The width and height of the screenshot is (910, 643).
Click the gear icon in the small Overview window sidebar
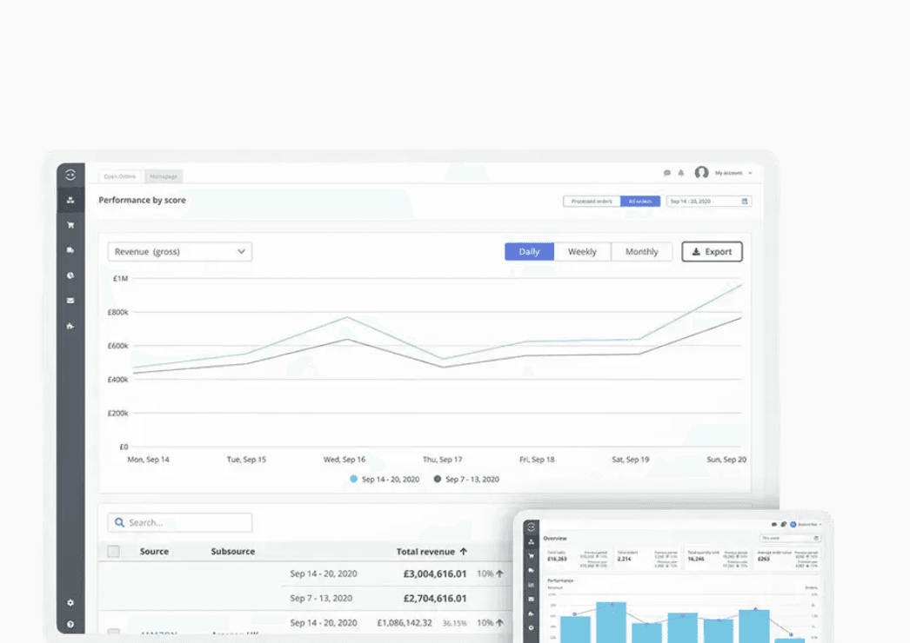pos(531,628)
